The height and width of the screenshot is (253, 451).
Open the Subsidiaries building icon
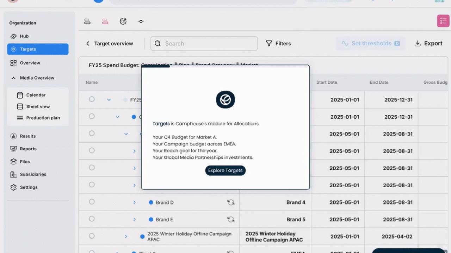coord(14,174)
